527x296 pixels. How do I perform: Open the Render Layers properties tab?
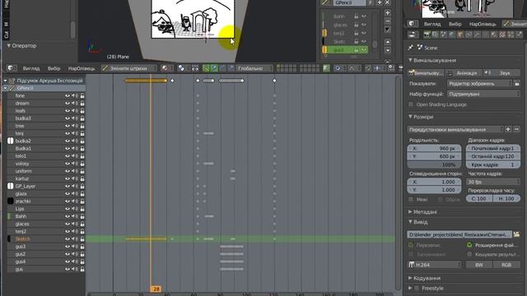(436, 35)
